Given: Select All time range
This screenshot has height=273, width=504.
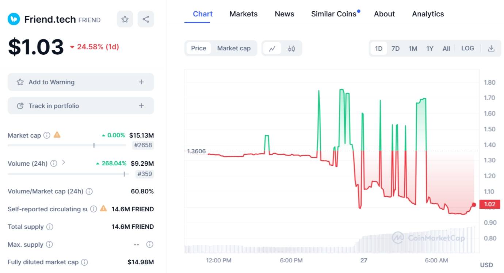Looking at the screenshot, I should pos(446,48).
